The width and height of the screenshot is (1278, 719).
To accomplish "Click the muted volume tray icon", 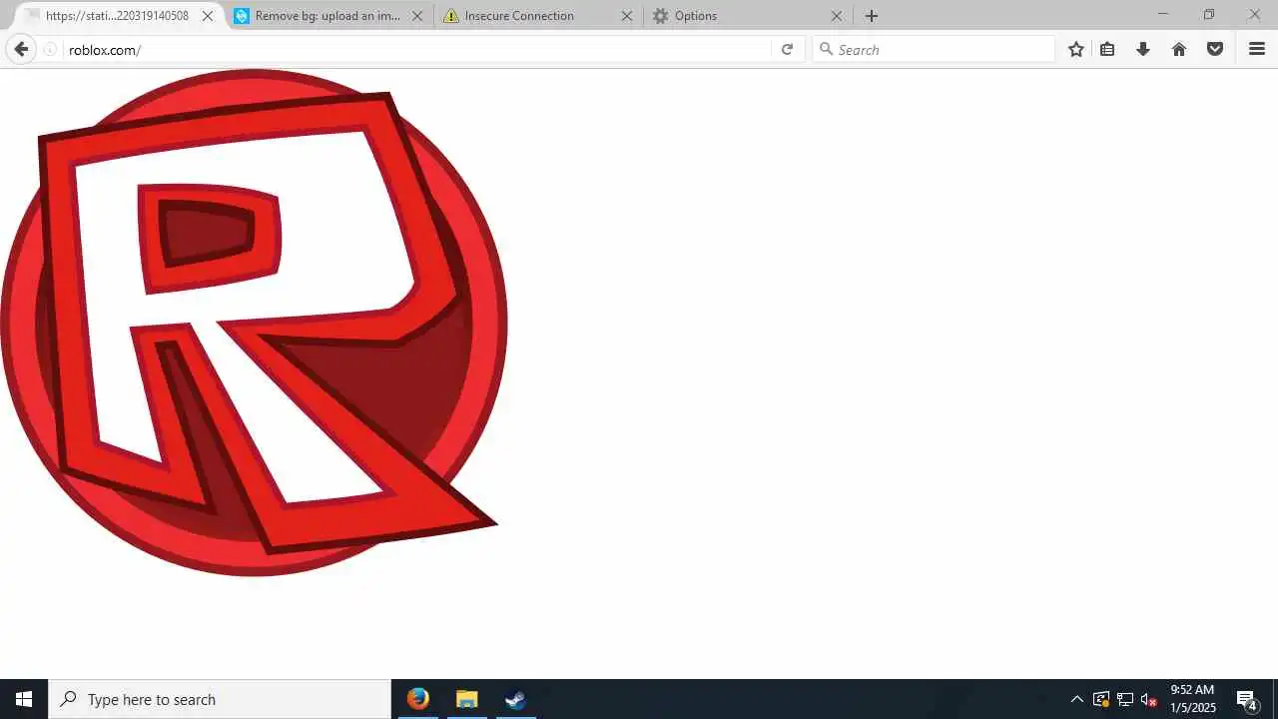I will pyautogui.click(x=1149, y=699).
